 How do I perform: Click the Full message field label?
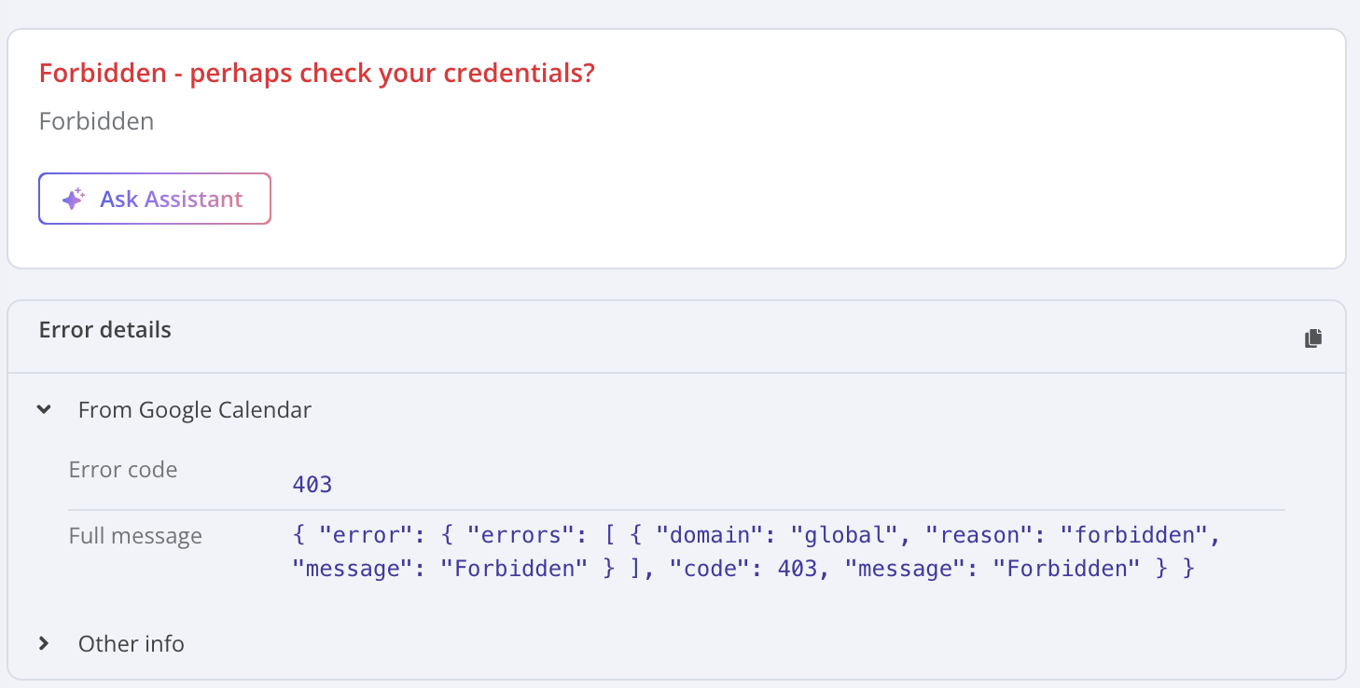tap(135, 536)
